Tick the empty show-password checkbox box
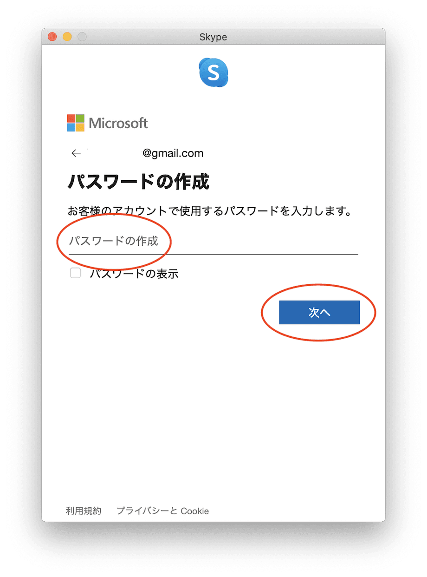 click(75, 273)
